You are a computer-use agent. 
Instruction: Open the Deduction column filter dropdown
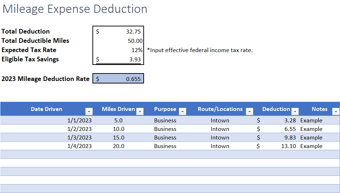[295, 111]
